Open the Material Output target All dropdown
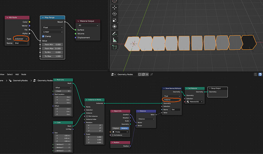The image size is (263, 154). (88, 25)
